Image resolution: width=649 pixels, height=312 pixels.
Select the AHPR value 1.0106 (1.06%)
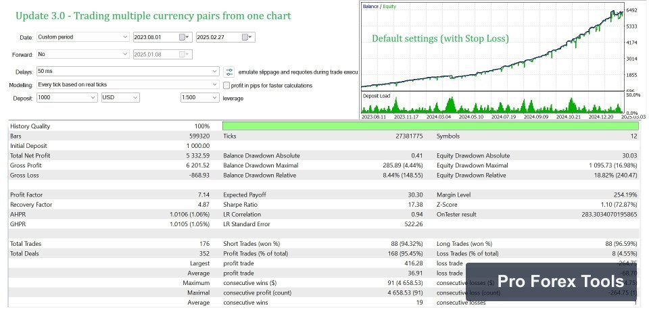(189, 215)
